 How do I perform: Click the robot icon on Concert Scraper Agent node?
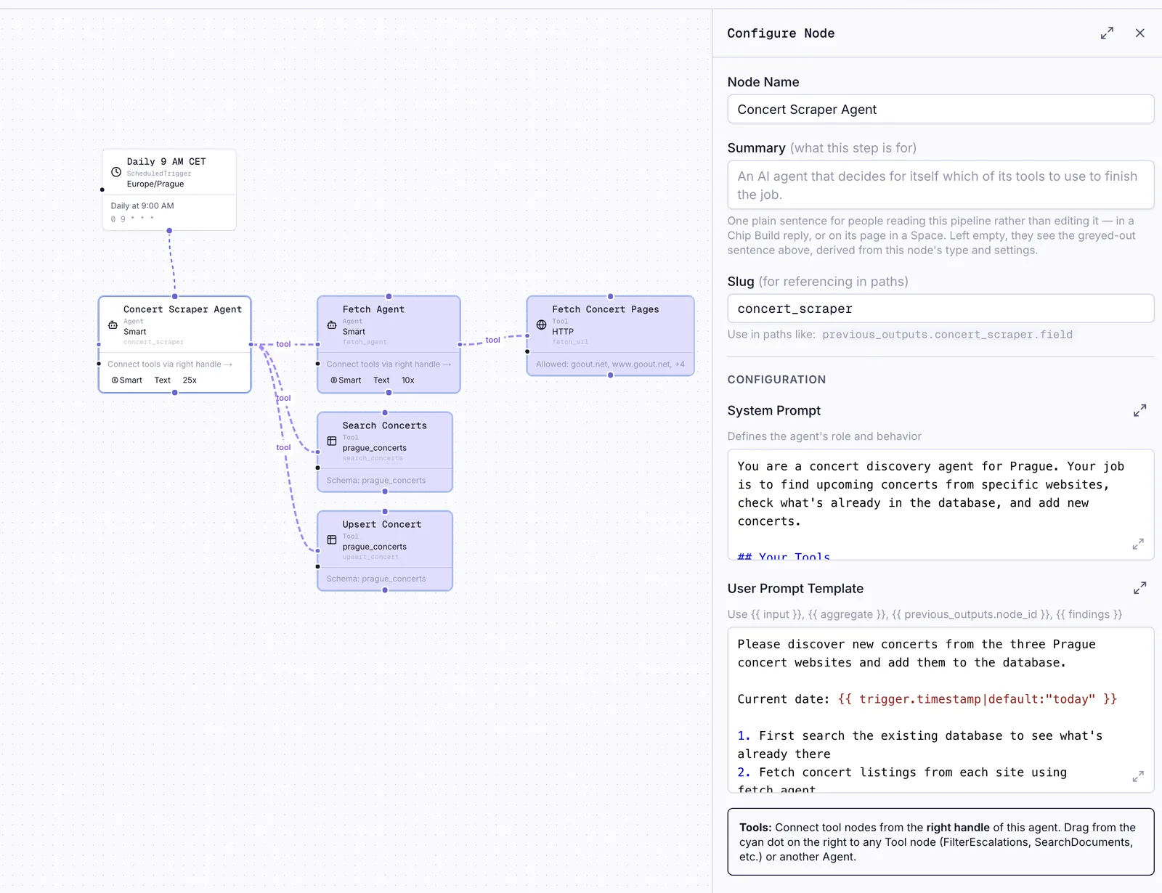tap(113, 325)
